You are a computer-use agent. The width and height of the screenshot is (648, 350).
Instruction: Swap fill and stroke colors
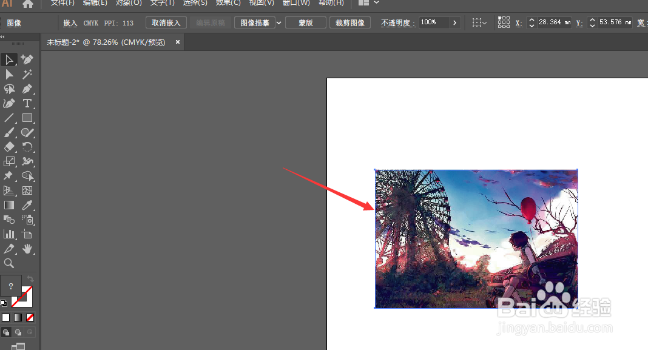[x=30, y=279]
